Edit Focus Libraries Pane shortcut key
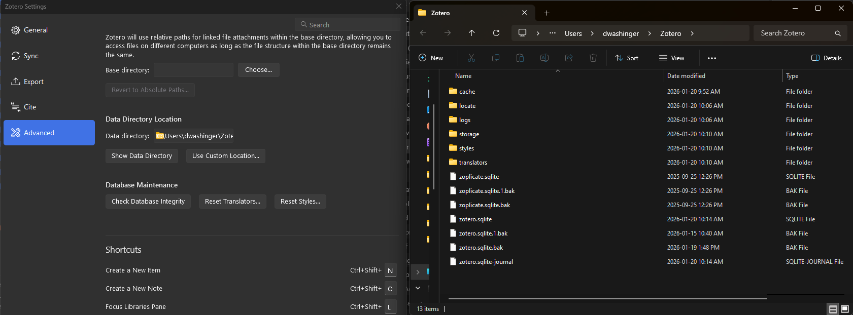 point(390,307)
